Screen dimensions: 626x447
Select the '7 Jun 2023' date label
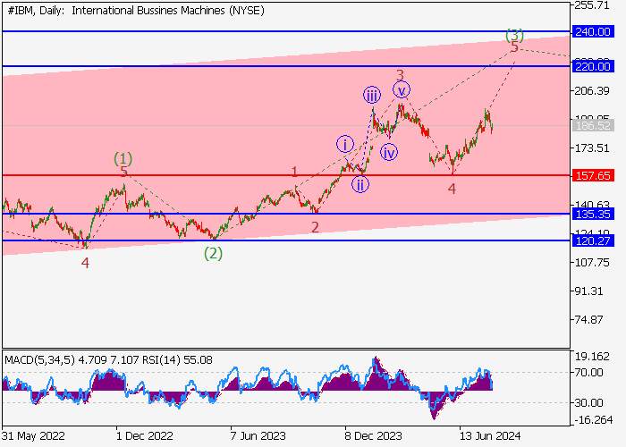(258, 435)
